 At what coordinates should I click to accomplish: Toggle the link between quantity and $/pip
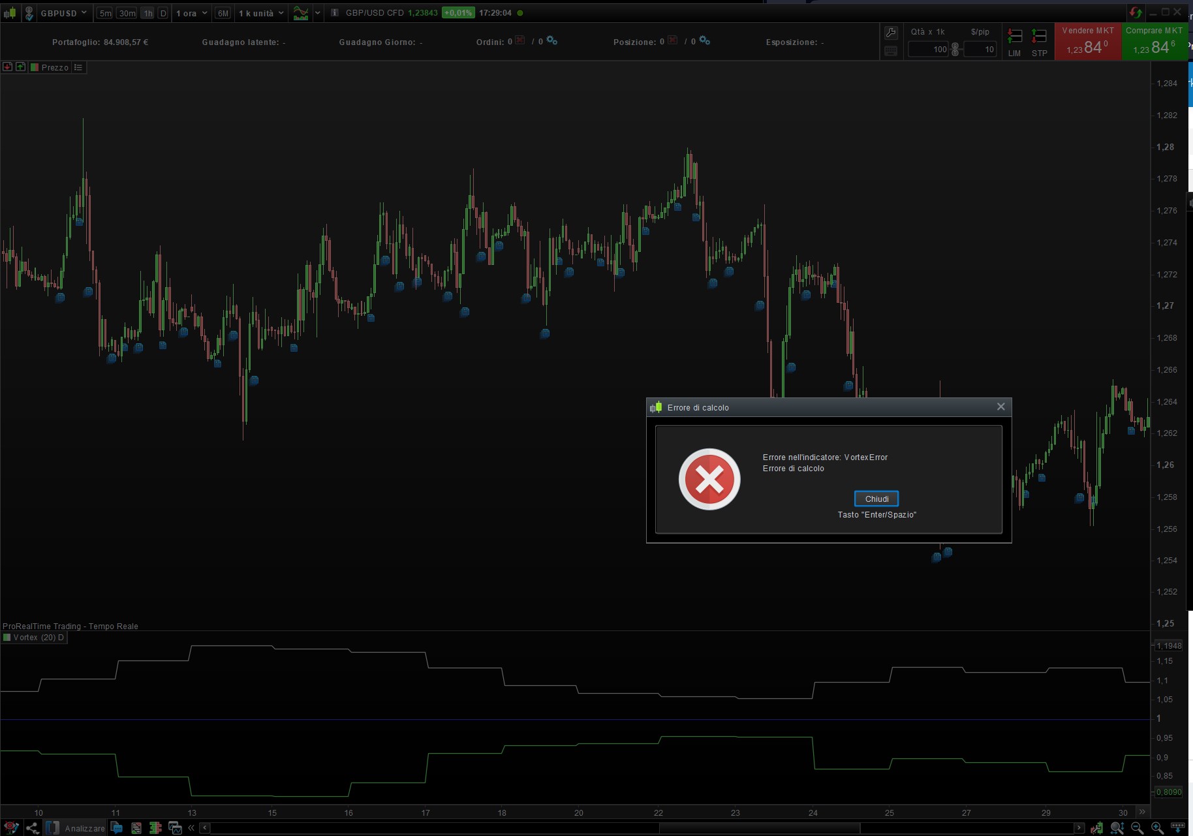click(x=955, y=50)
